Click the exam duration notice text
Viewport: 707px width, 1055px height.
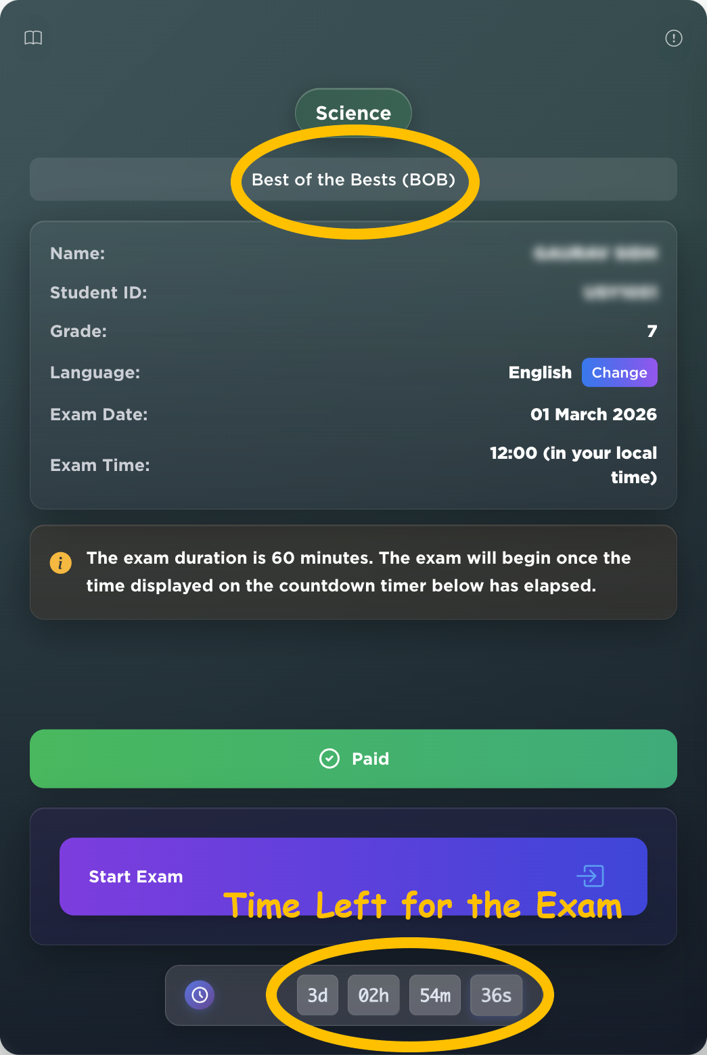(359, 572)
